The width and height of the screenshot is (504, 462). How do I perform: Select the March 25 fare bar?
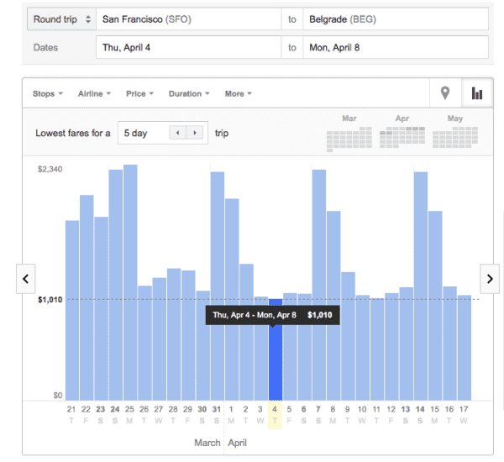point(130,283)
